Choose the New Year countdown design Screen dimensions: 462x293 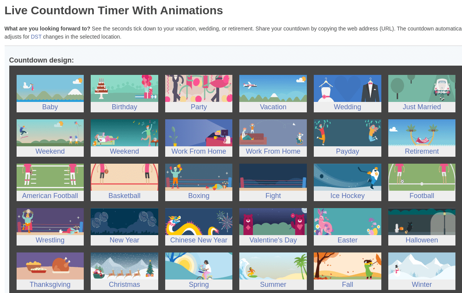[124, 227]
